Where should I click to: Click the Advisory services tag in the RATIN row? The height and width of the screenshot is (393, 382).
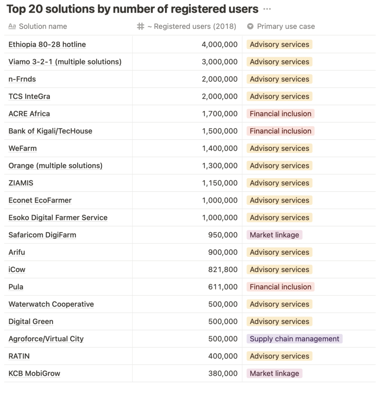[x=279, y=356]
